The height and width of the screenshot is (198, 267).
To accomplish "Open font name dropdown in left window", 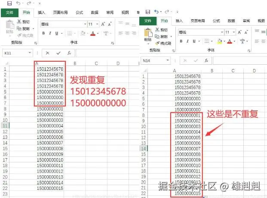I will (x=85, y=24).
